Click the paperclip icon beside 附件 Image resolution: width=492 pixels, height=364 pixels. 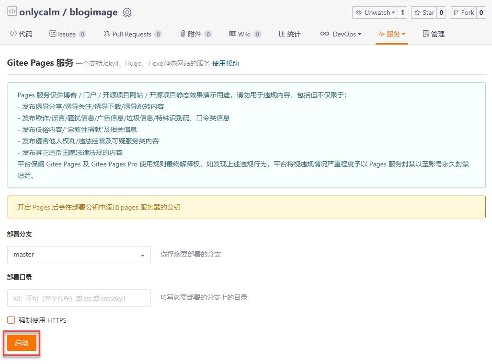coord(183,34)
